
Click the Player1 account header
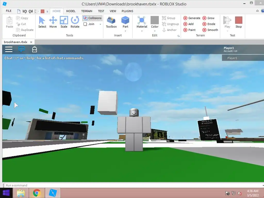pyautogui.click(x=230, y=49)
